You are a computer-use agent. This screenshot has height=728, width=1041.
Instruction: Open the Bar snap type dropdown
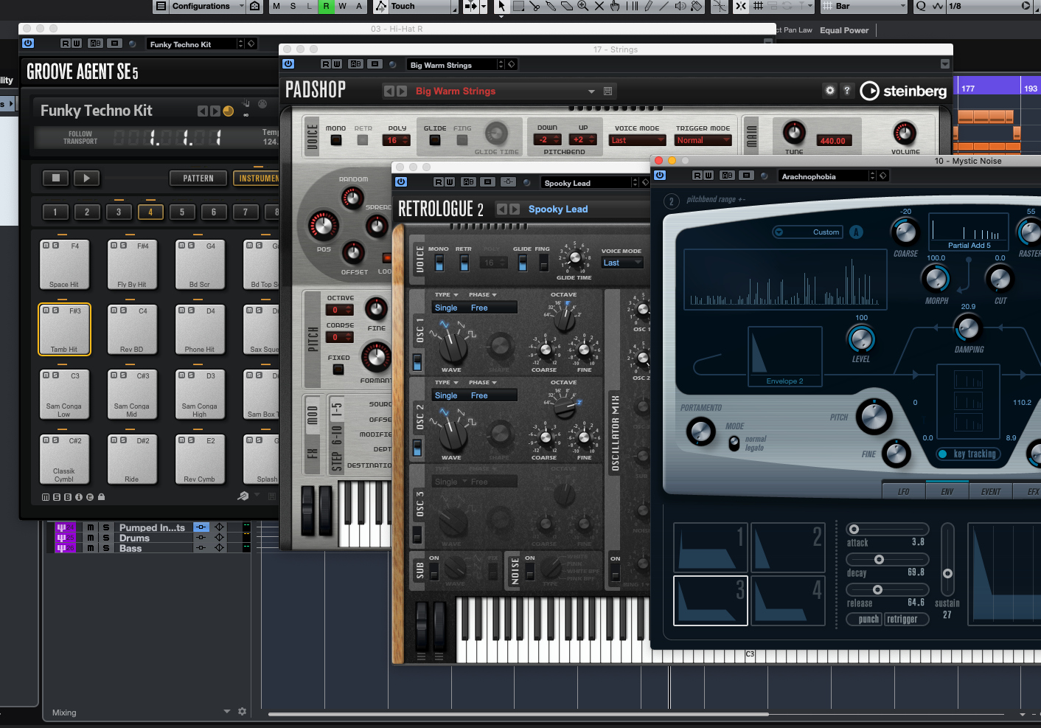pyautogui.click(x=864, y=6)
